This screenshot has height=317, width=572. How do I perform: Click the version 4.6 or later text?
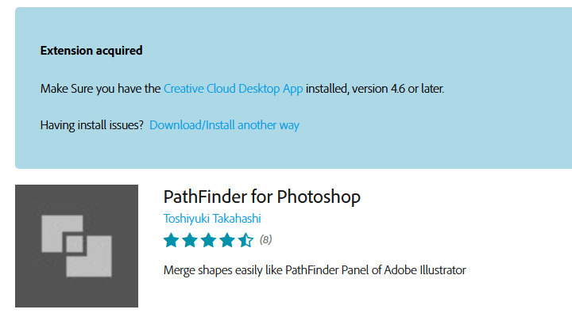pos(398,89)
